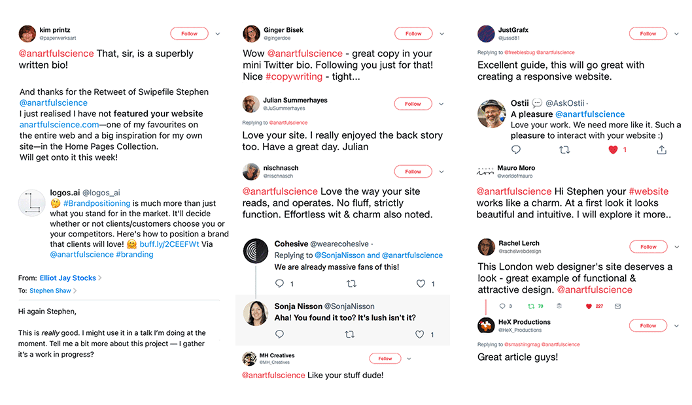
Task: Reply to Sonja Nisson's tweet
Action: click(279, 334)
